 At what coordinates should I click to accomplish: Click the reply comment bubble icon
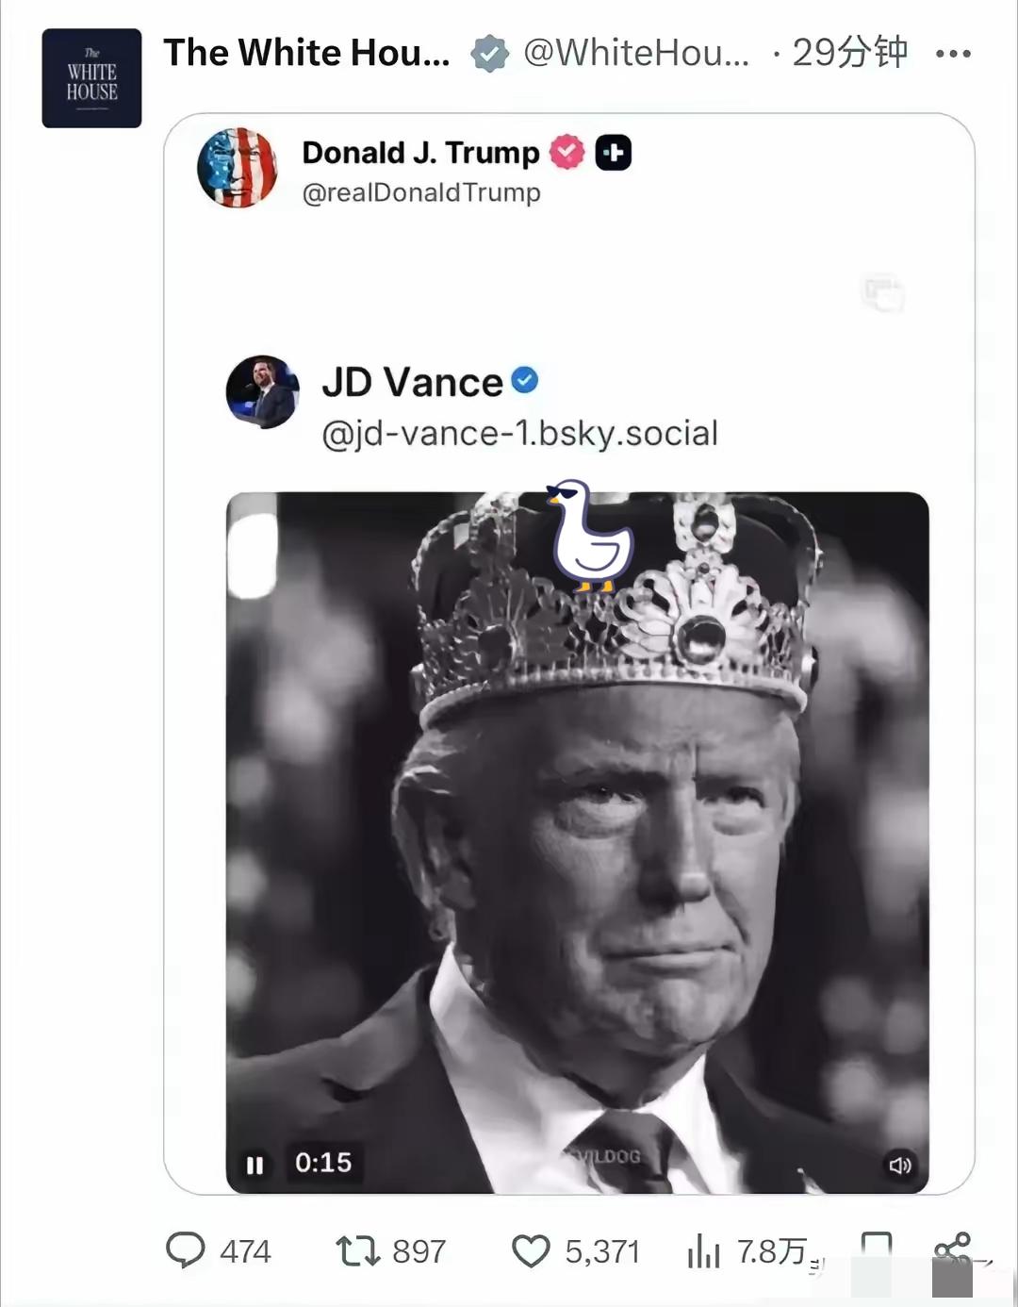point(185,1250)
